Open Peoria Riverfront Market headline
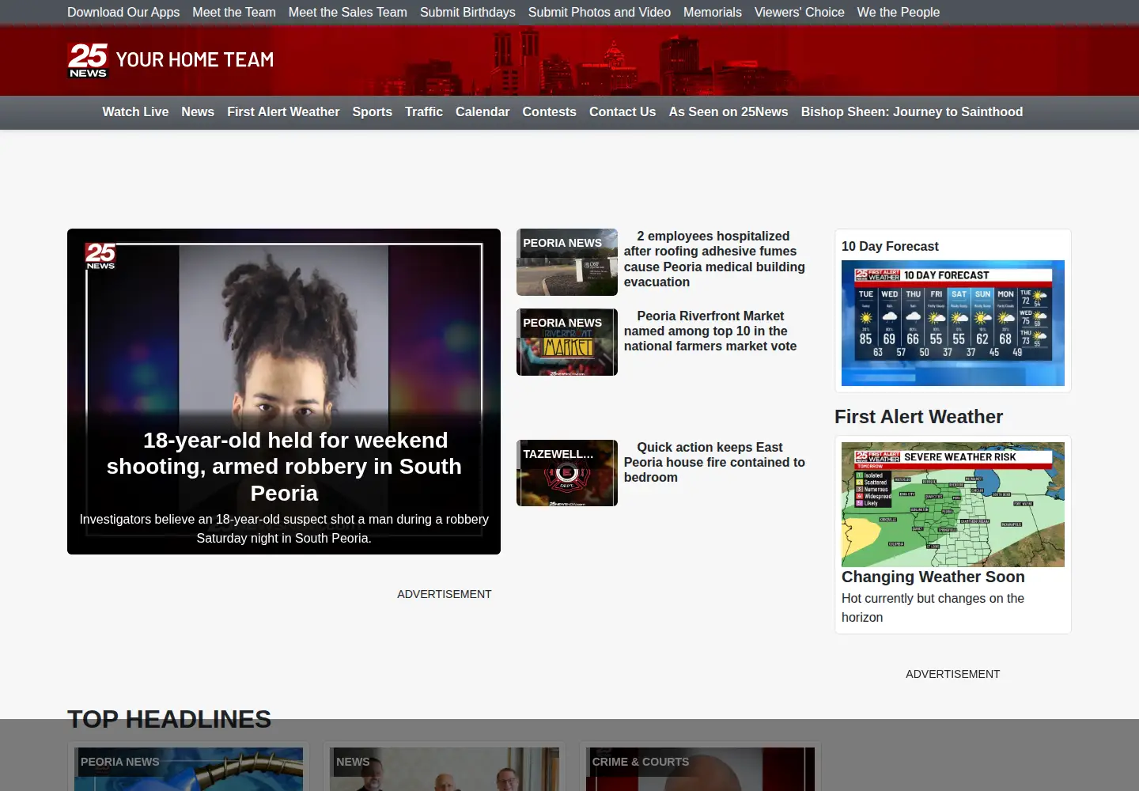The image size is (1139, 791). pyautogui.click(x=710, y=331)
